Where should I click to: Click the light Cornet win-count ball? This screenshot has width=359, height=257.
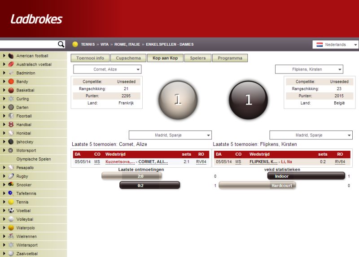pyautogui.click(x=178, y=100)
